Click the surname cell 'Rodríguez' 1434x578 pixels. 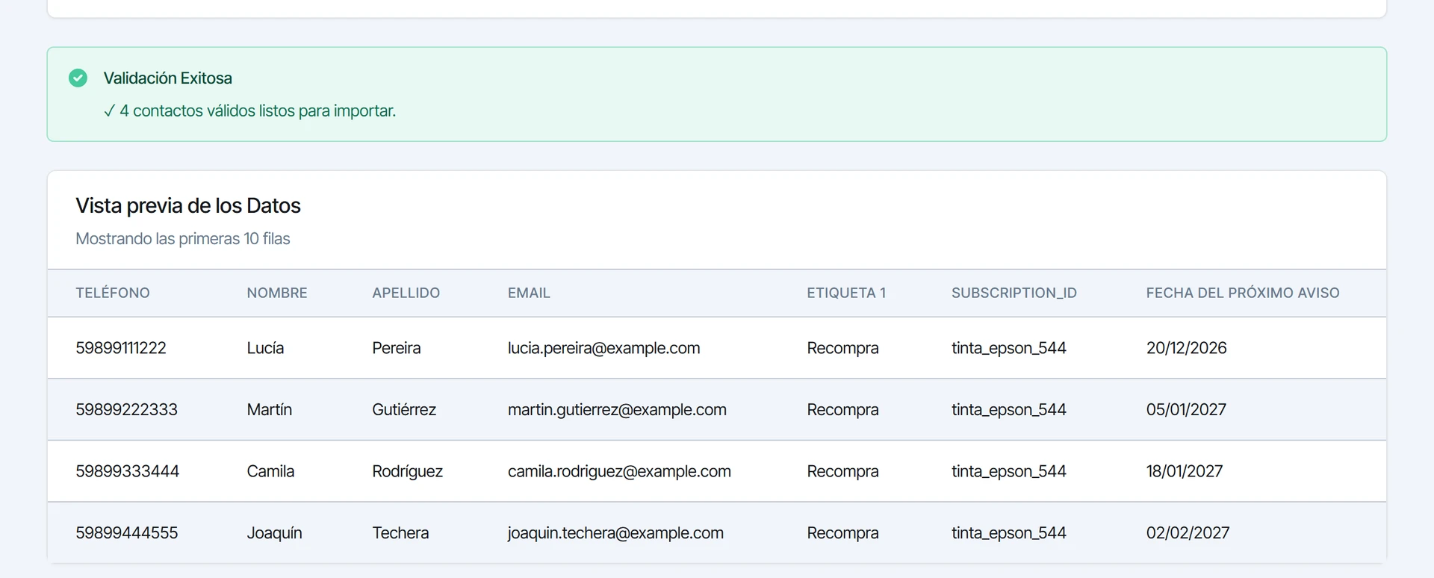click(x=408, y=471)
